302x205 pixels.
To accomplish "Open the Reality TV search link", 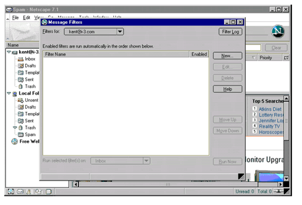I will coord(269,127).
